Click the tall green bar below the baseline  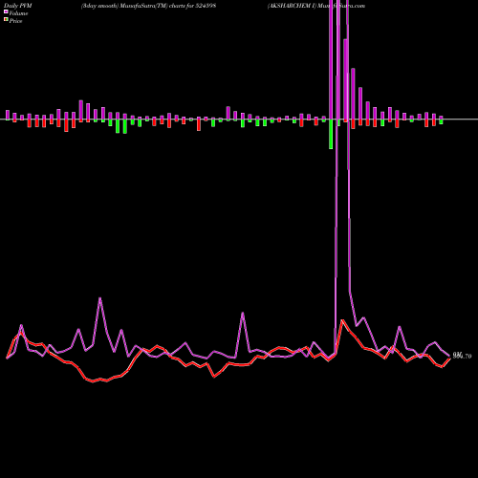(x=331, y=134)
